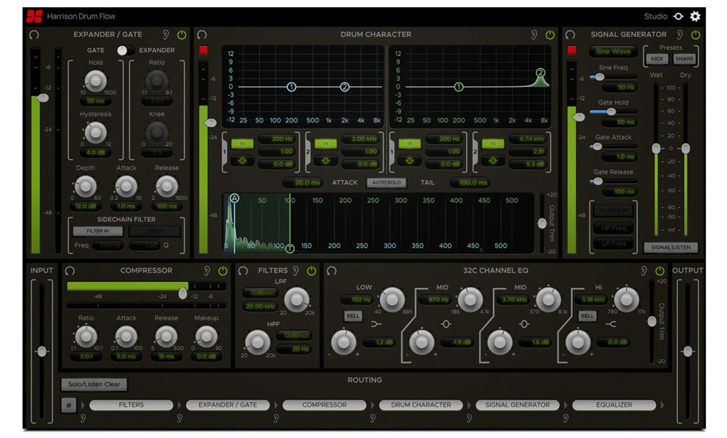Image resolution: width=727 pixels, height=438 pixels.
Task: Disable the Filters section power button
Action: point(311,270)
